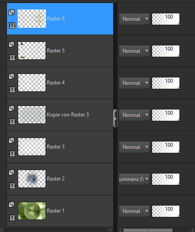195x232 pixels.
Task: Select layer name Raster 3
Action: click(56, 147)
